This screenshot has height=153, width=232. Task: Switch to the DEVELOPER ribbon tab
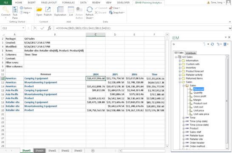click(x=123, y=3)
